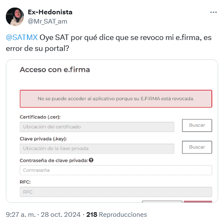Open the @SATMX mention link
224x221 pixels.
coord(22,37)
